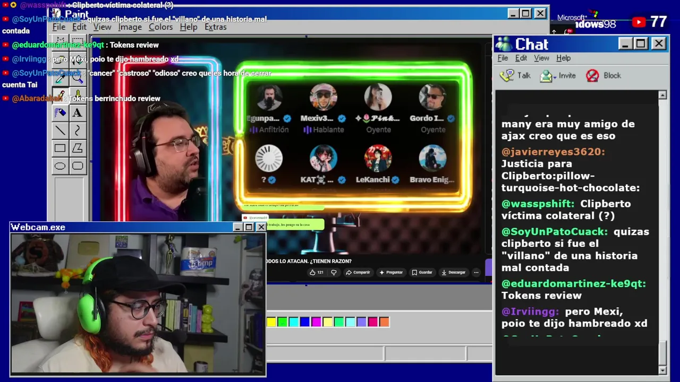Click the KAT participant avatar
Screen dimensions: 680x382
[323, 158]
